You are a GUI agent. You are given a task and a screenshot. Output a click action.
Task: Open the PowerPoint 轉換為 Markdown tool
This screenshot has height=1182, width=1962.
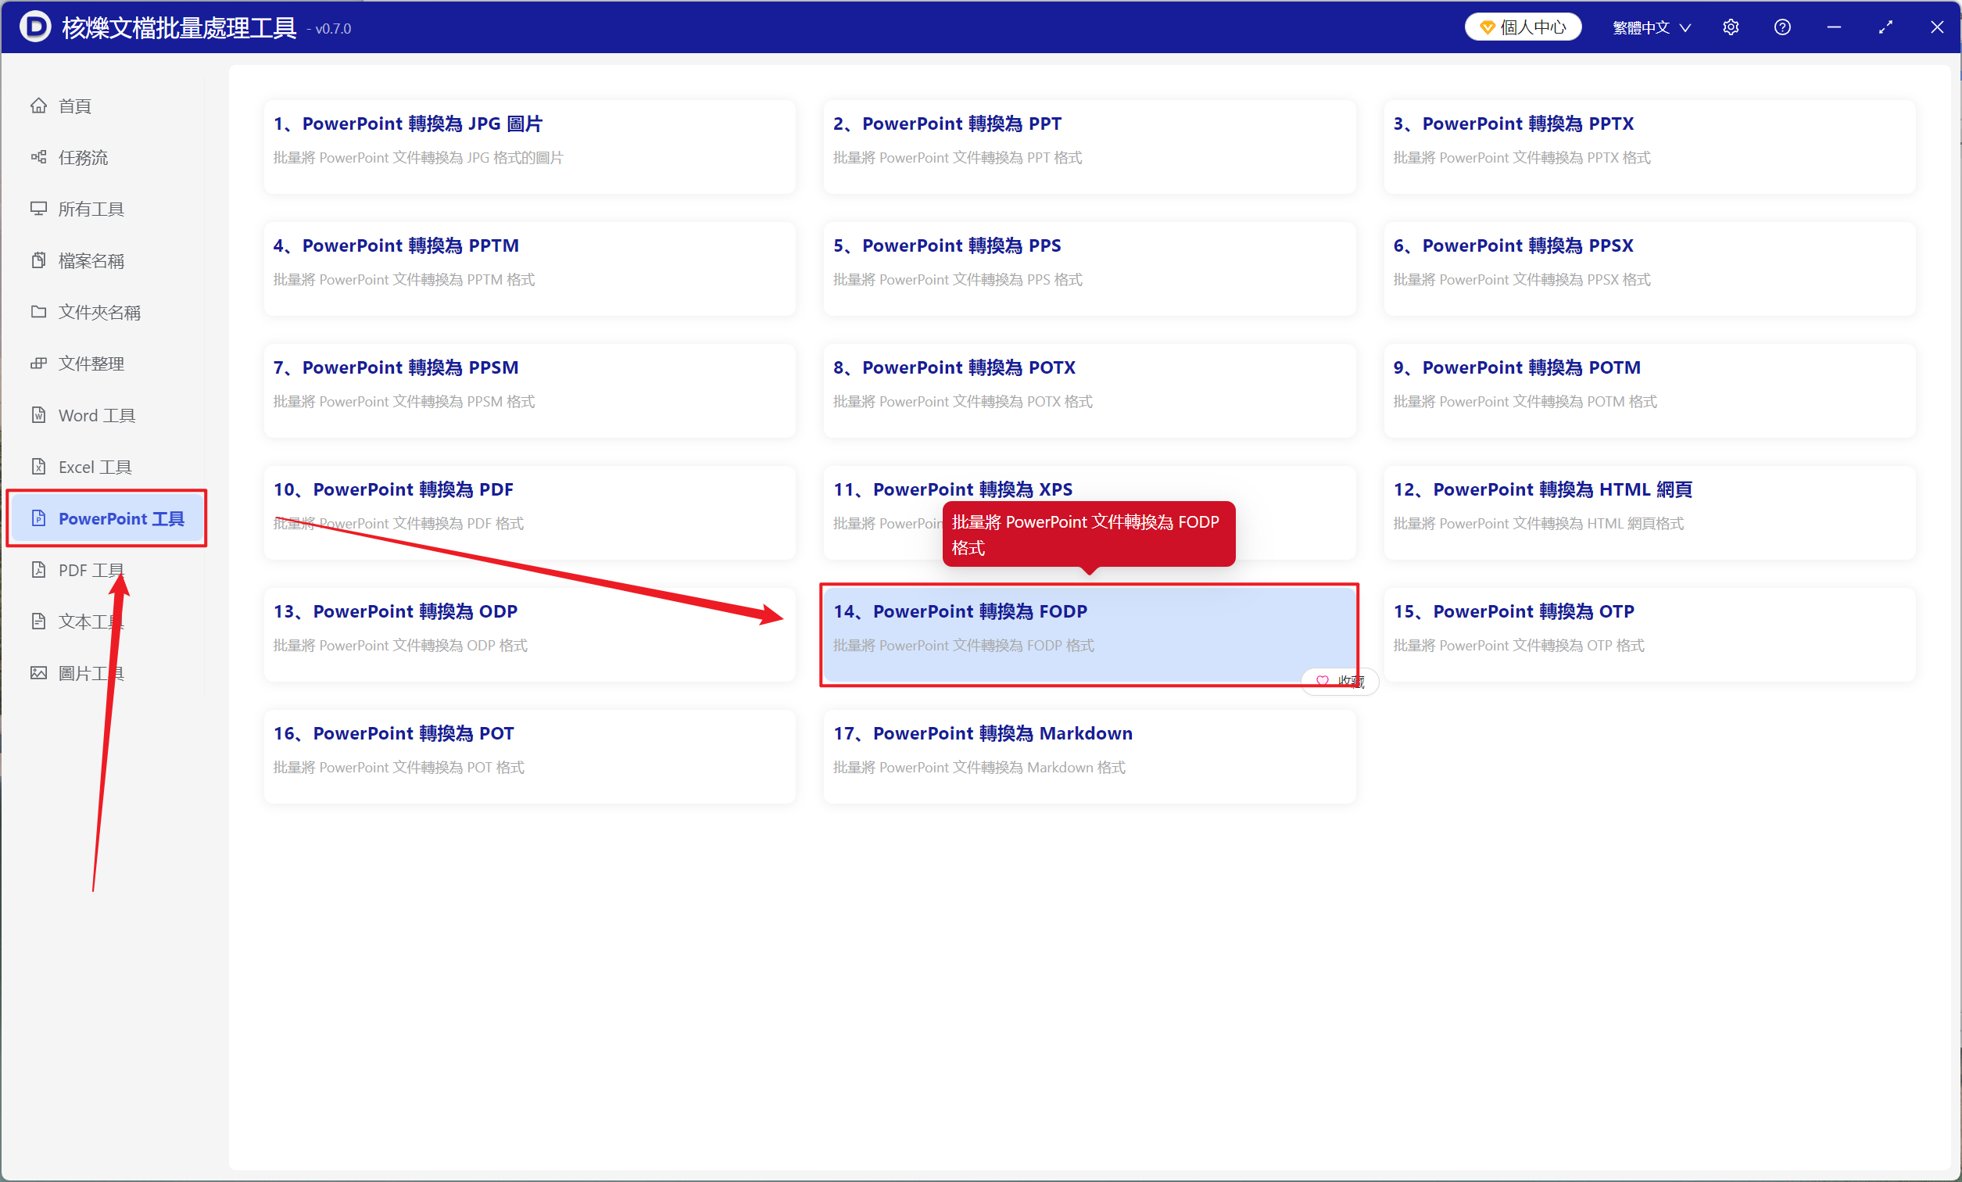click(1090, 756)
